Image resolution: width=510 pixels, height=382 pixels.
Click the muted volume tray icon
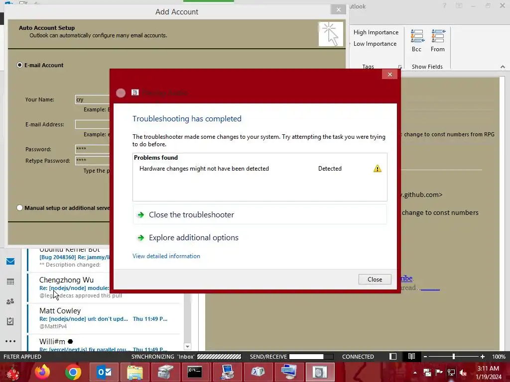pyautogui.click(x=463, y=373)
